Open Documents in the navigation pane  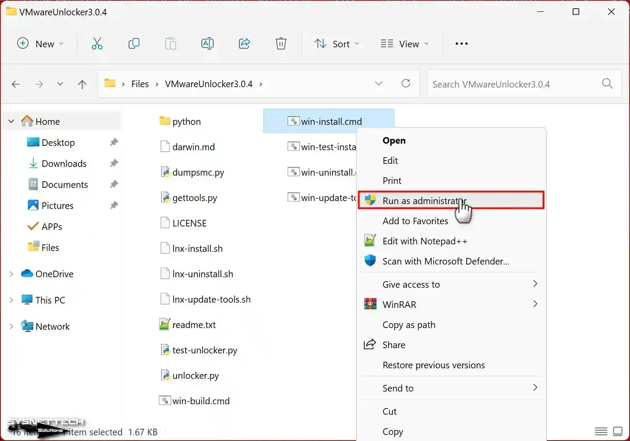pyautogui.click(x=65, y=184)
